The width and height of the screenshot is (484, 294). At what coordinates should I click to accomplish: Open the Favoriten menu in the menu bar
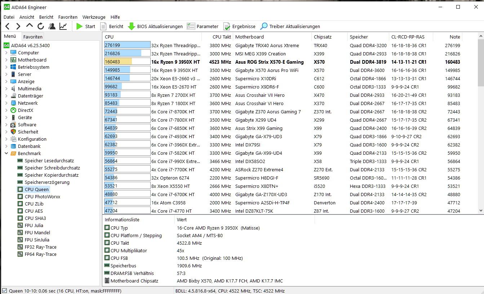click(x=68, y=17)
